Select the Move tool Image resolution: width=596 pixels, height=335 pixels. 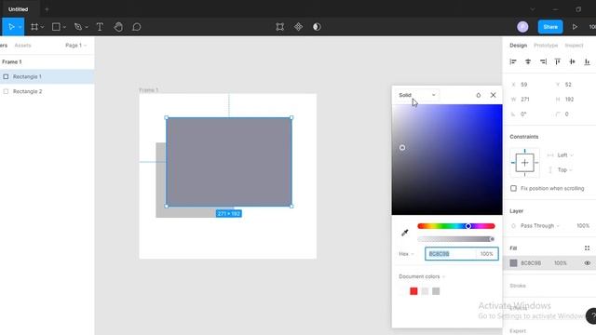click(x=11, y=27)
